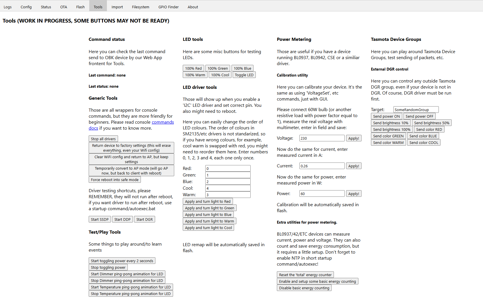Focus the Cool channel order field
This screenshot has height=303, width=483.
[x=228, y=188]
